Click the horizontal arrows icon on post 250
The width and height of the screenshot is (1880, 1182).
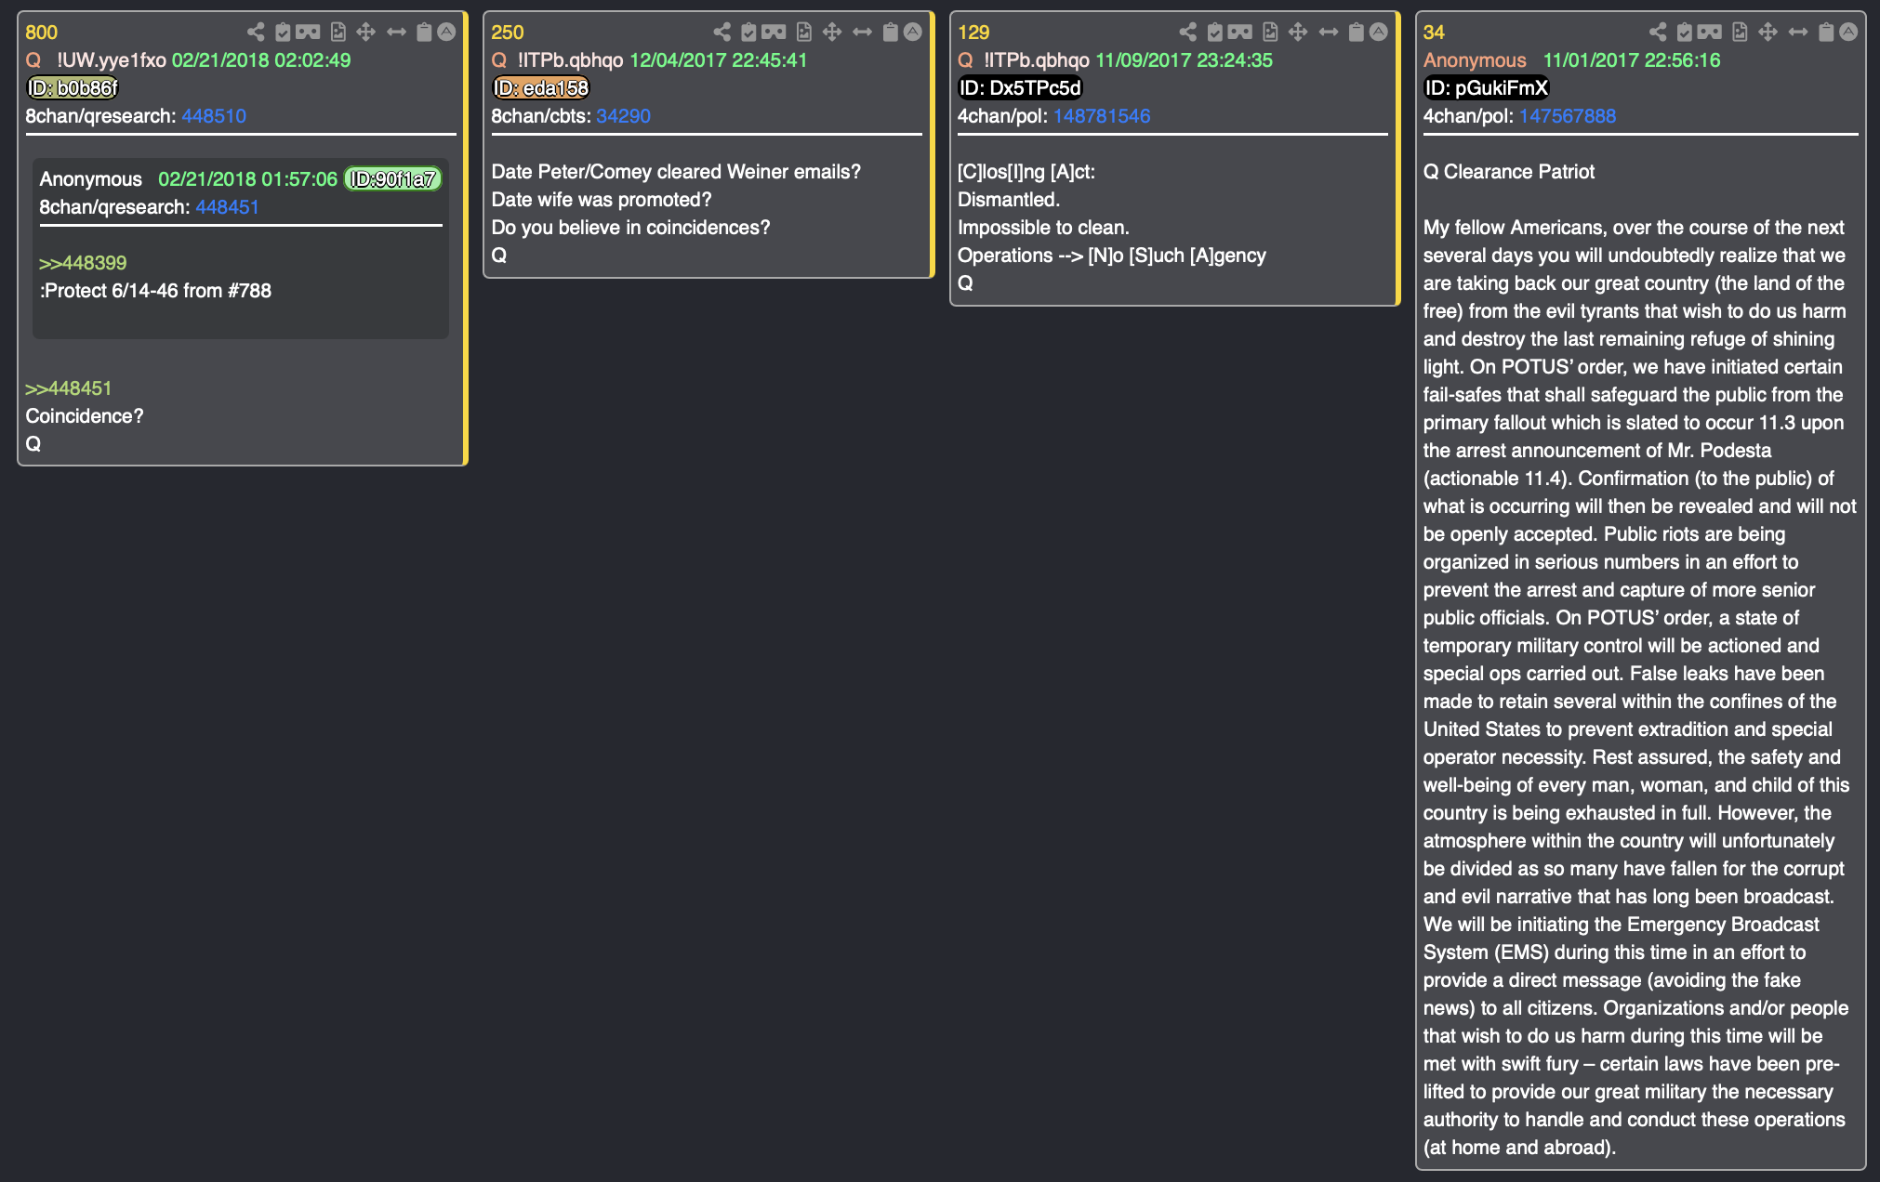click(x=863, y=33)
